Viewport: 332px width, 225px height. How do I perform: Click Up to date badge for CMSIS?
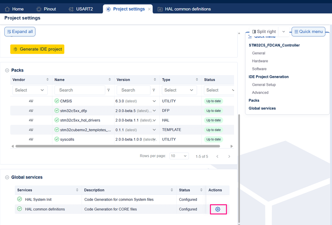pyautogui.click(x=214, y=101)
